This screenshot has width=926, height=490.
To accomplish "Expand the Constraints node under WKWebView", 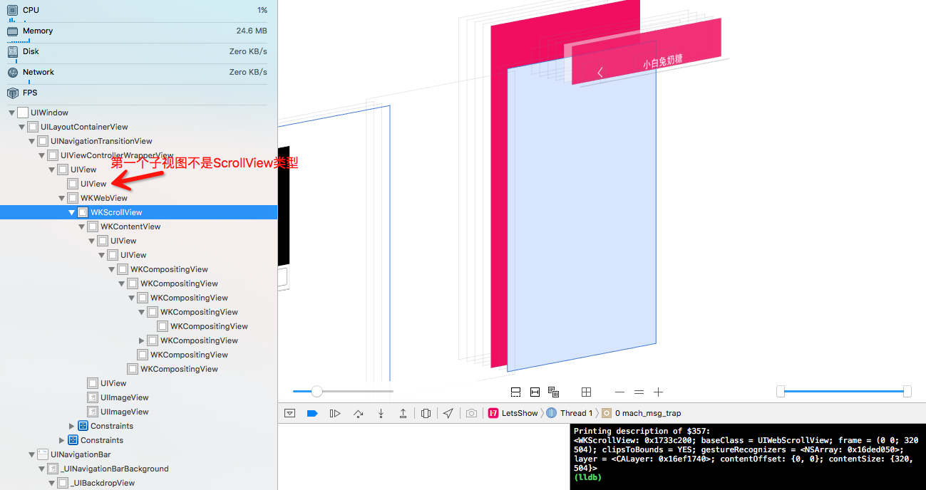I will [x=72, y=426].
